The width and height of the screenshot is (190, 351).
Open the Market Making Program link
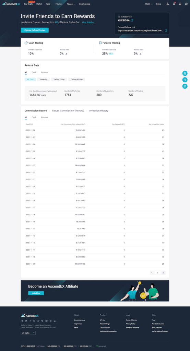[160, 331]
